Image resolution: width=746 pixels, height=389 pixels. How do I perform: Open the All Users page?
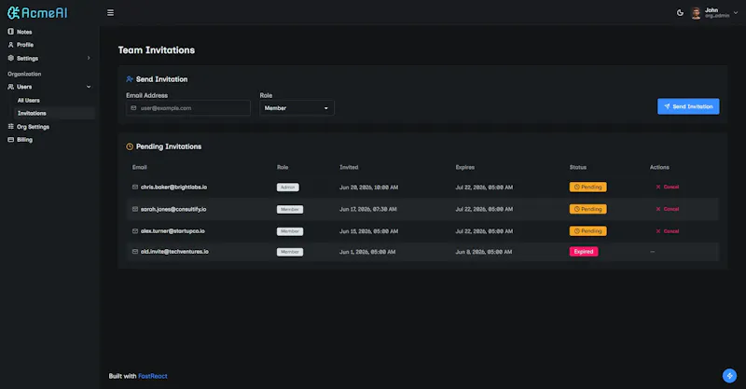click(x=29, y=101)
